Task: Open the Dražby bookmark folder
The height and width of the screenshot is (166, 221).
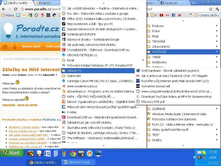Action: point(183,140)
